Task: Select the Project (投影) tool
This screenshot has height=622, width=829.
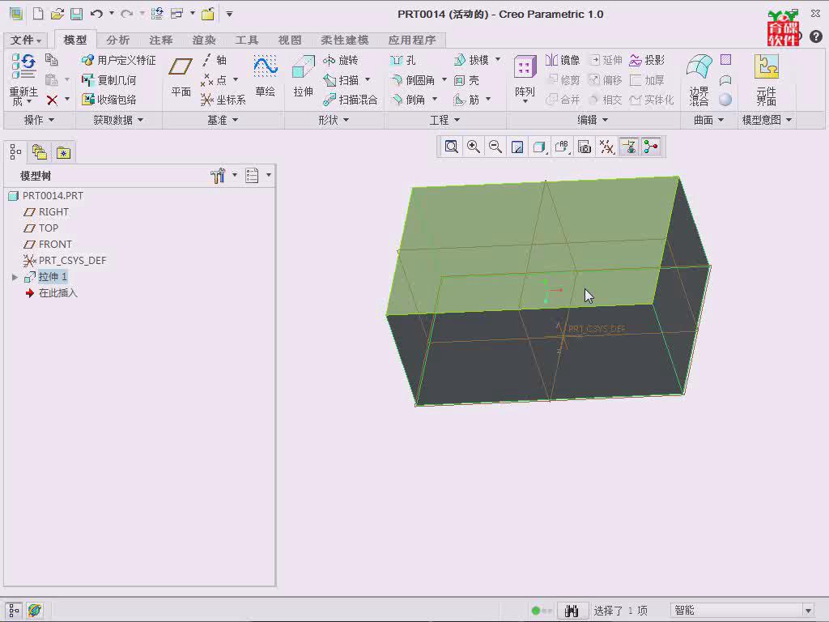Action: coord(647,60)
